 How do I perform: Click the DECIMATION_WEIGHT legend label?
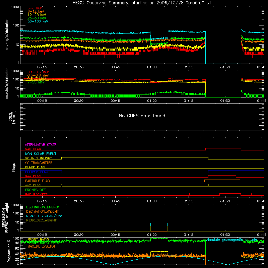(43, 211)
